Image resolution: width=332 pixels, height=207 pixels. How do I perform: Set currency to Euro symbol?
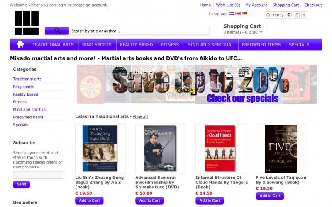click(289, 15)
